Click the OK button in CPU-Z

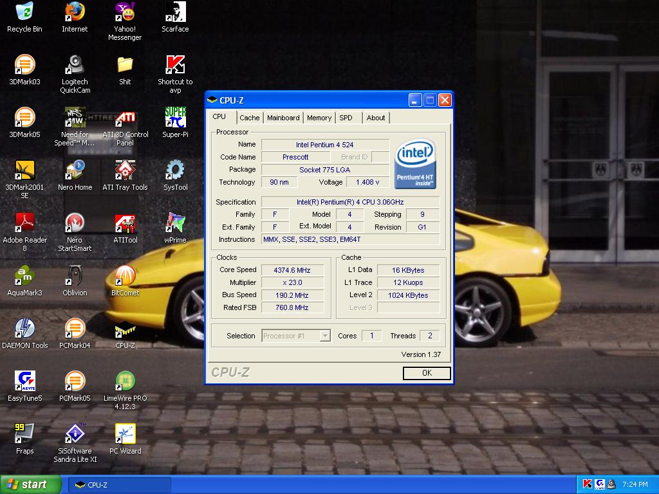[427, 373]
